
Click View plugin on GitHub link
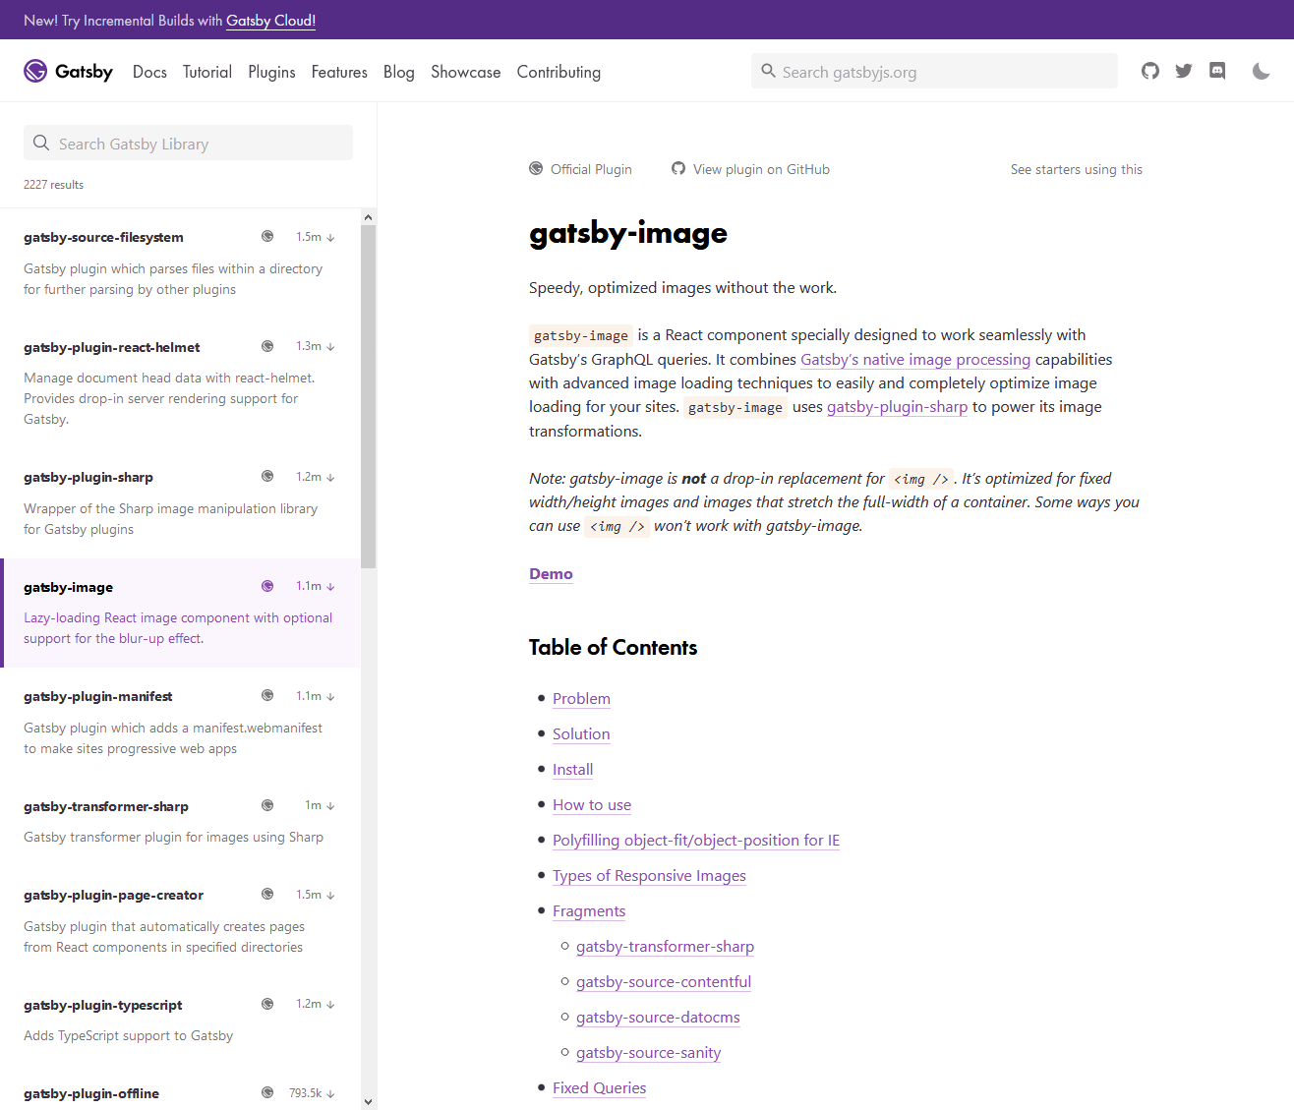pyautogui.click(x=761, y=169)
